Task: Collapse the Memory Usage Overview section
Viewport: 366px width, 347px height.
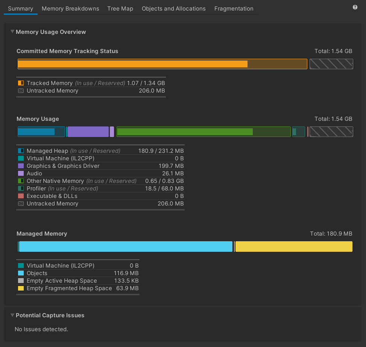Action: [x=12, y=32]
